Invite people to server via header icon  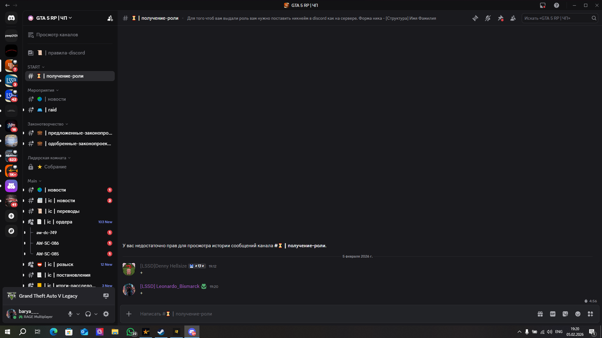tap(110, 18)
